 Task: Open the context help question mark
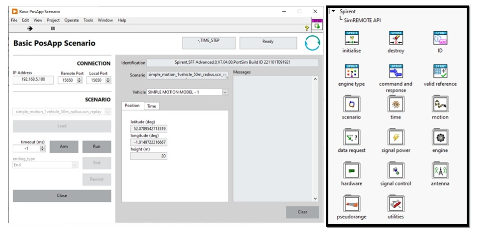coord(307,28)
